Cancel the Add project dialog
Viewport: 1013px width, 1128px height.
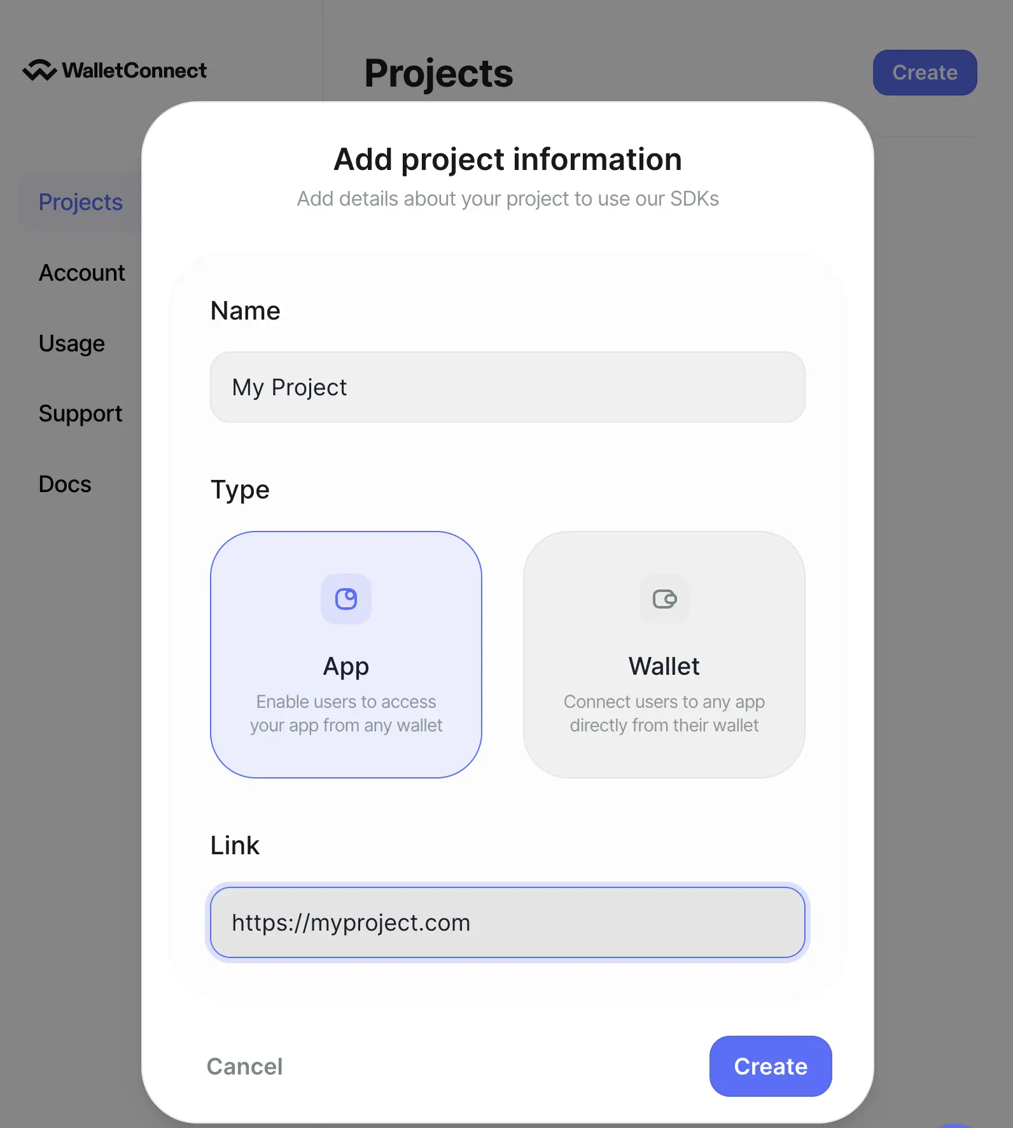coord(244,1066)
